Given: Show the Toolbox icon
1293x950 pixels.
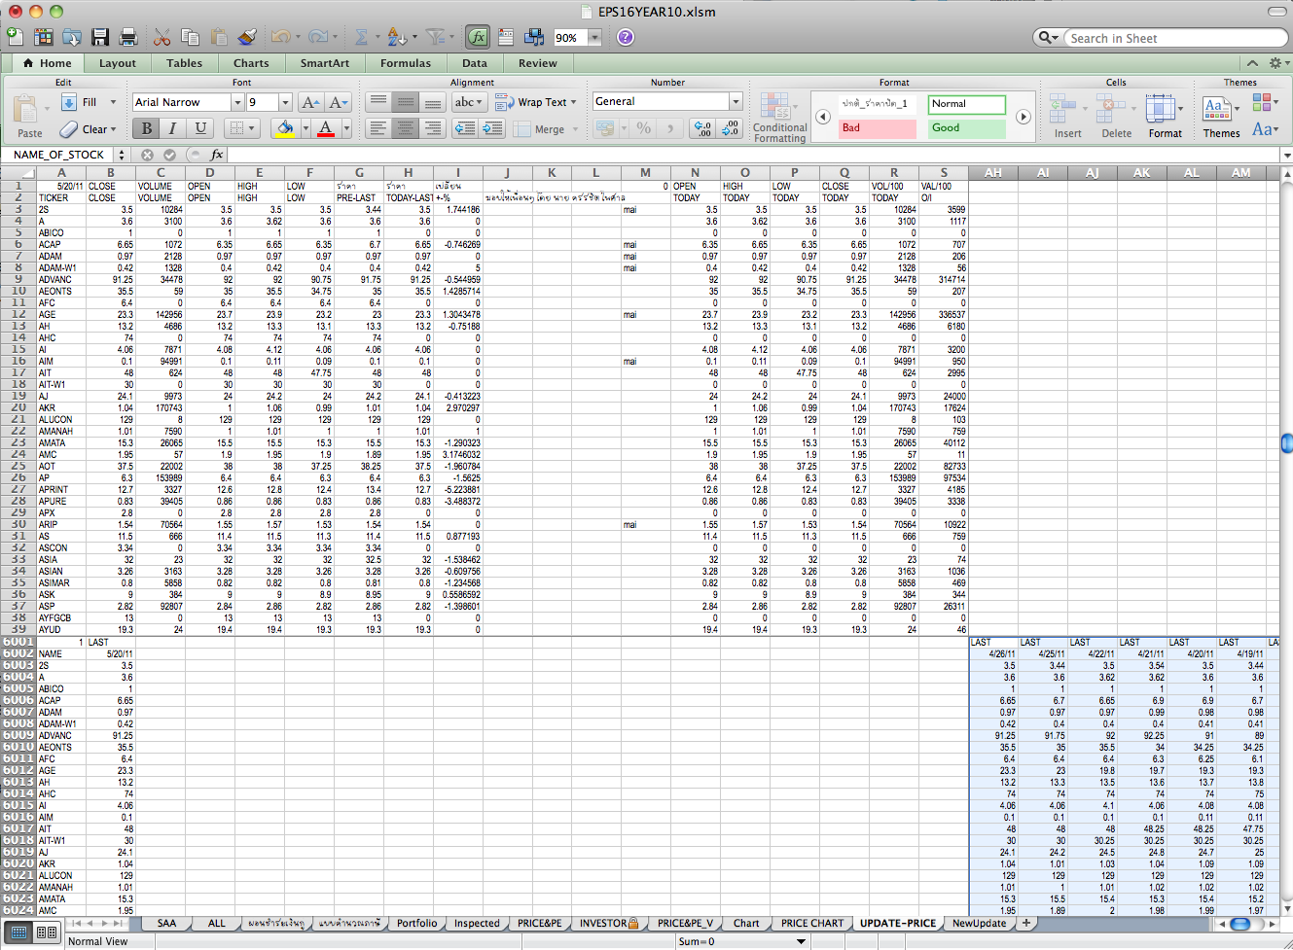Looking at the screenshot, I should click(506, 37).
